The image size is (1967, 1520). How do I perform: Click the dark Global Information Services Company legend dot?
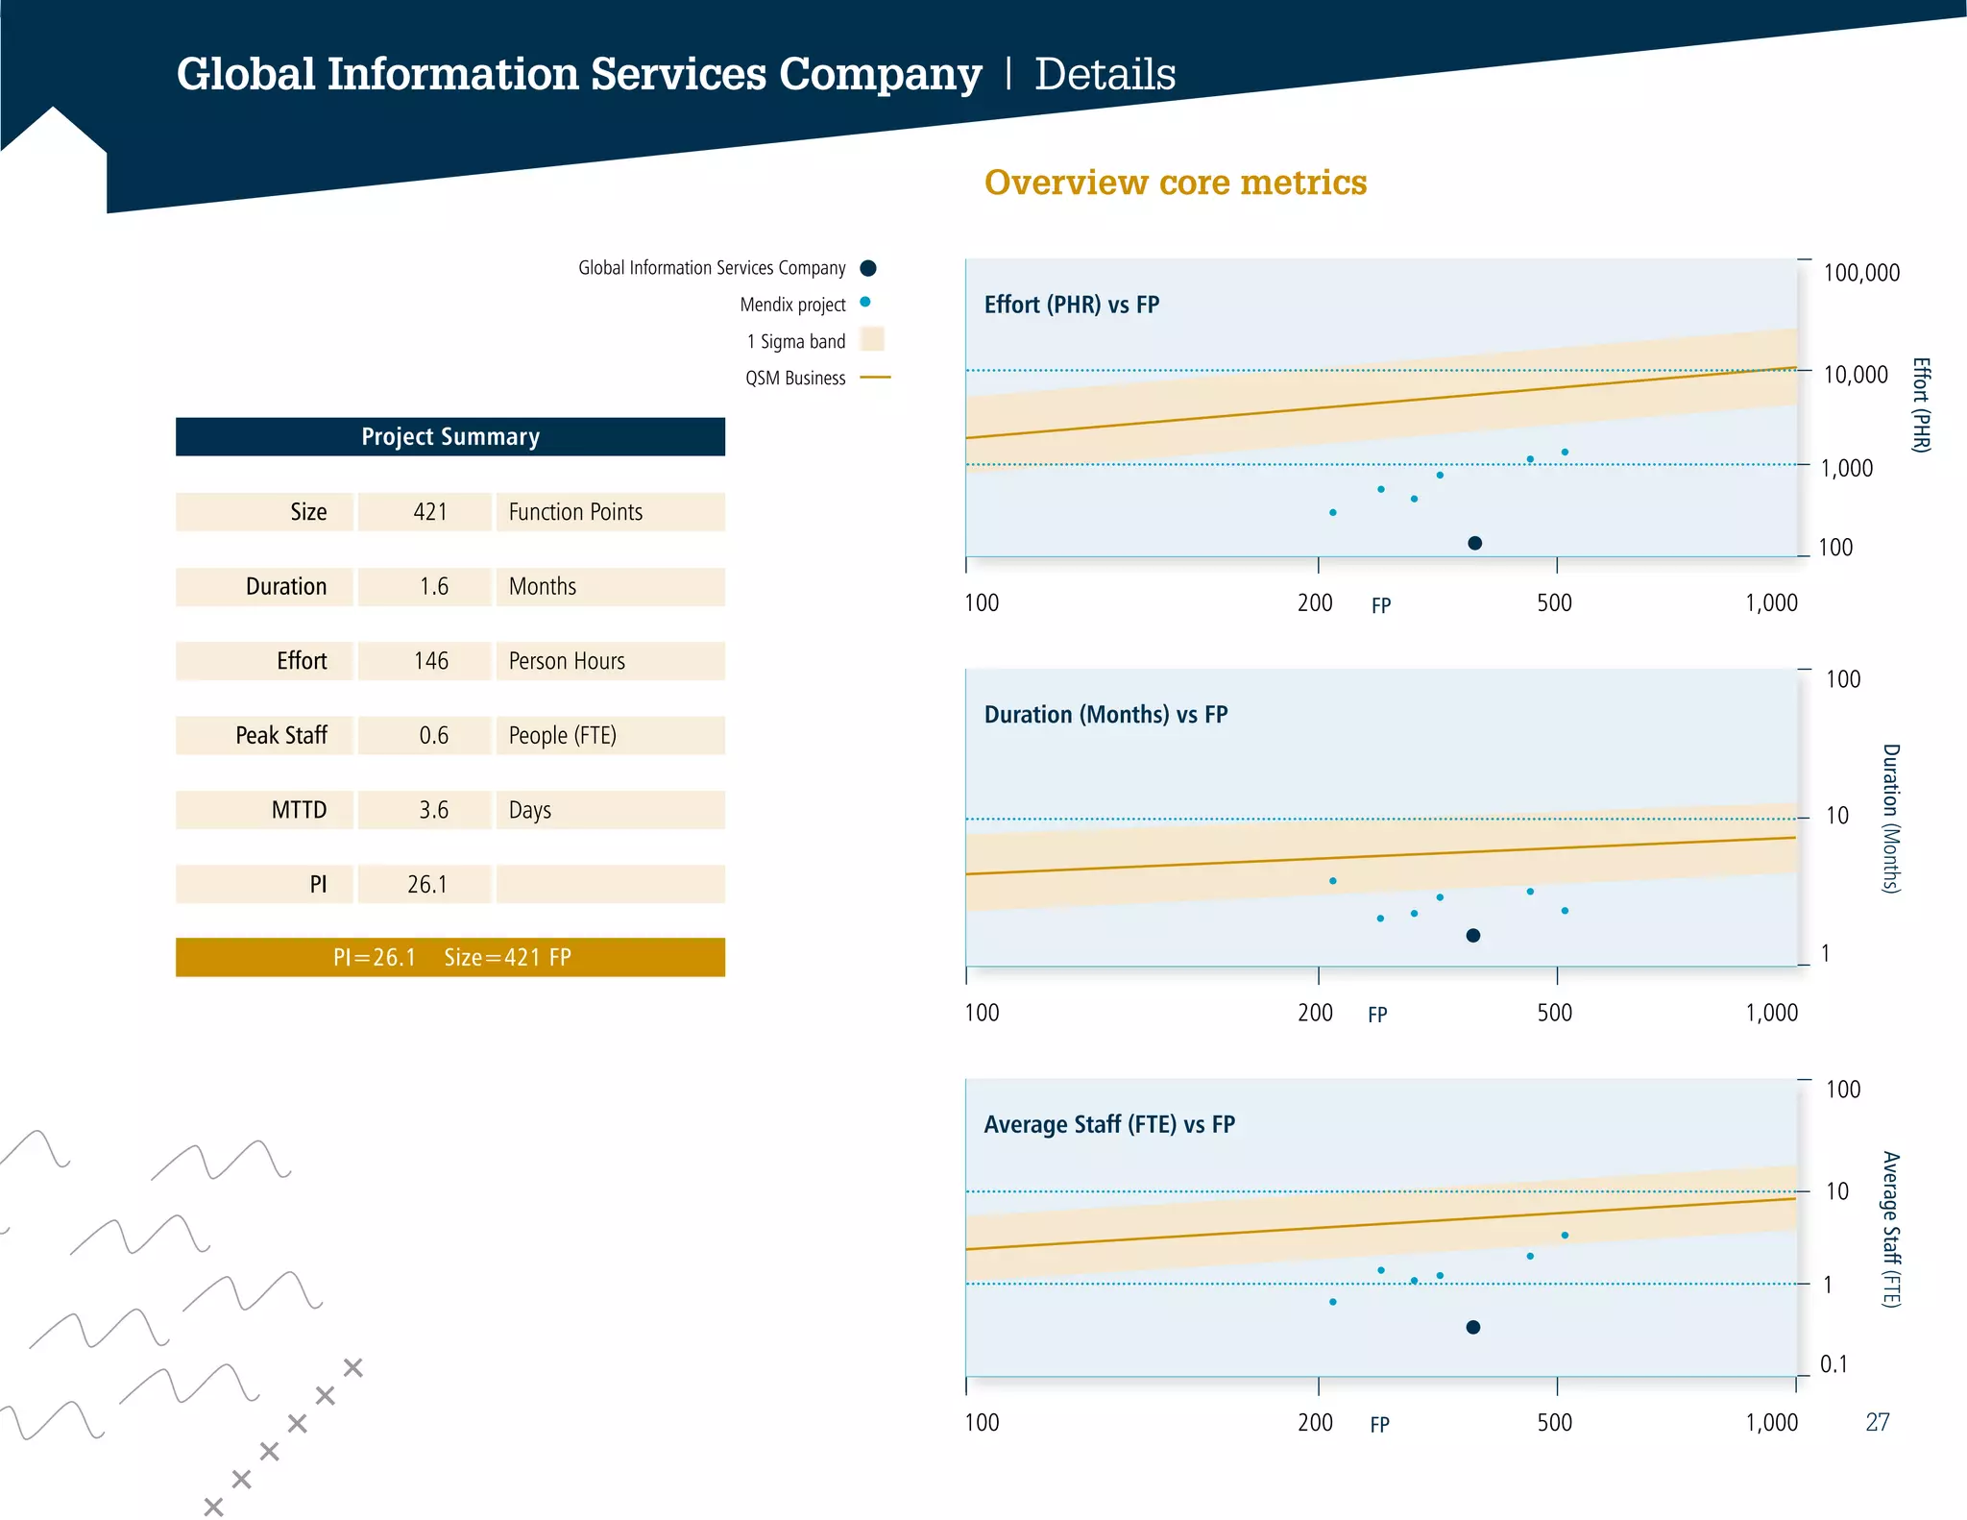pyautogui.click(x=868, y=268)
